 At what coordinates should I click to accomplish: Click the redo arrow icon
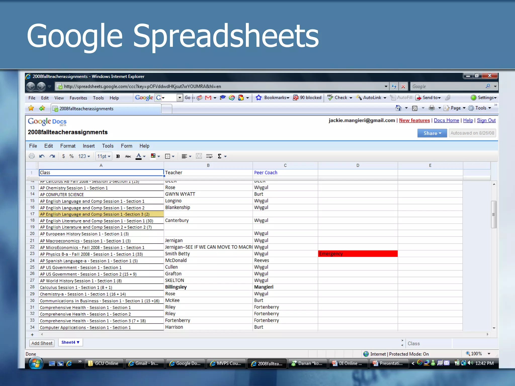point(52,156)
